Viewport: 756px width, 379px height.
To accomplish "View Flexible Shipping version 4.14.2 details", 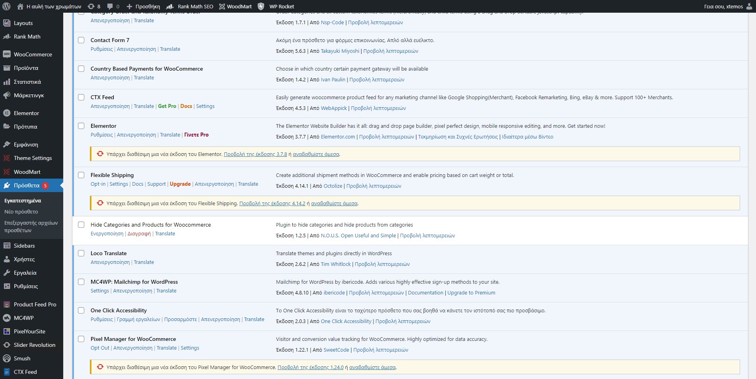I will [272, 204].
